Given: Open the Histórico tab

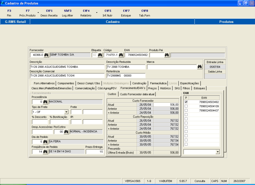Looking at the screenshot, I should 165,88.
